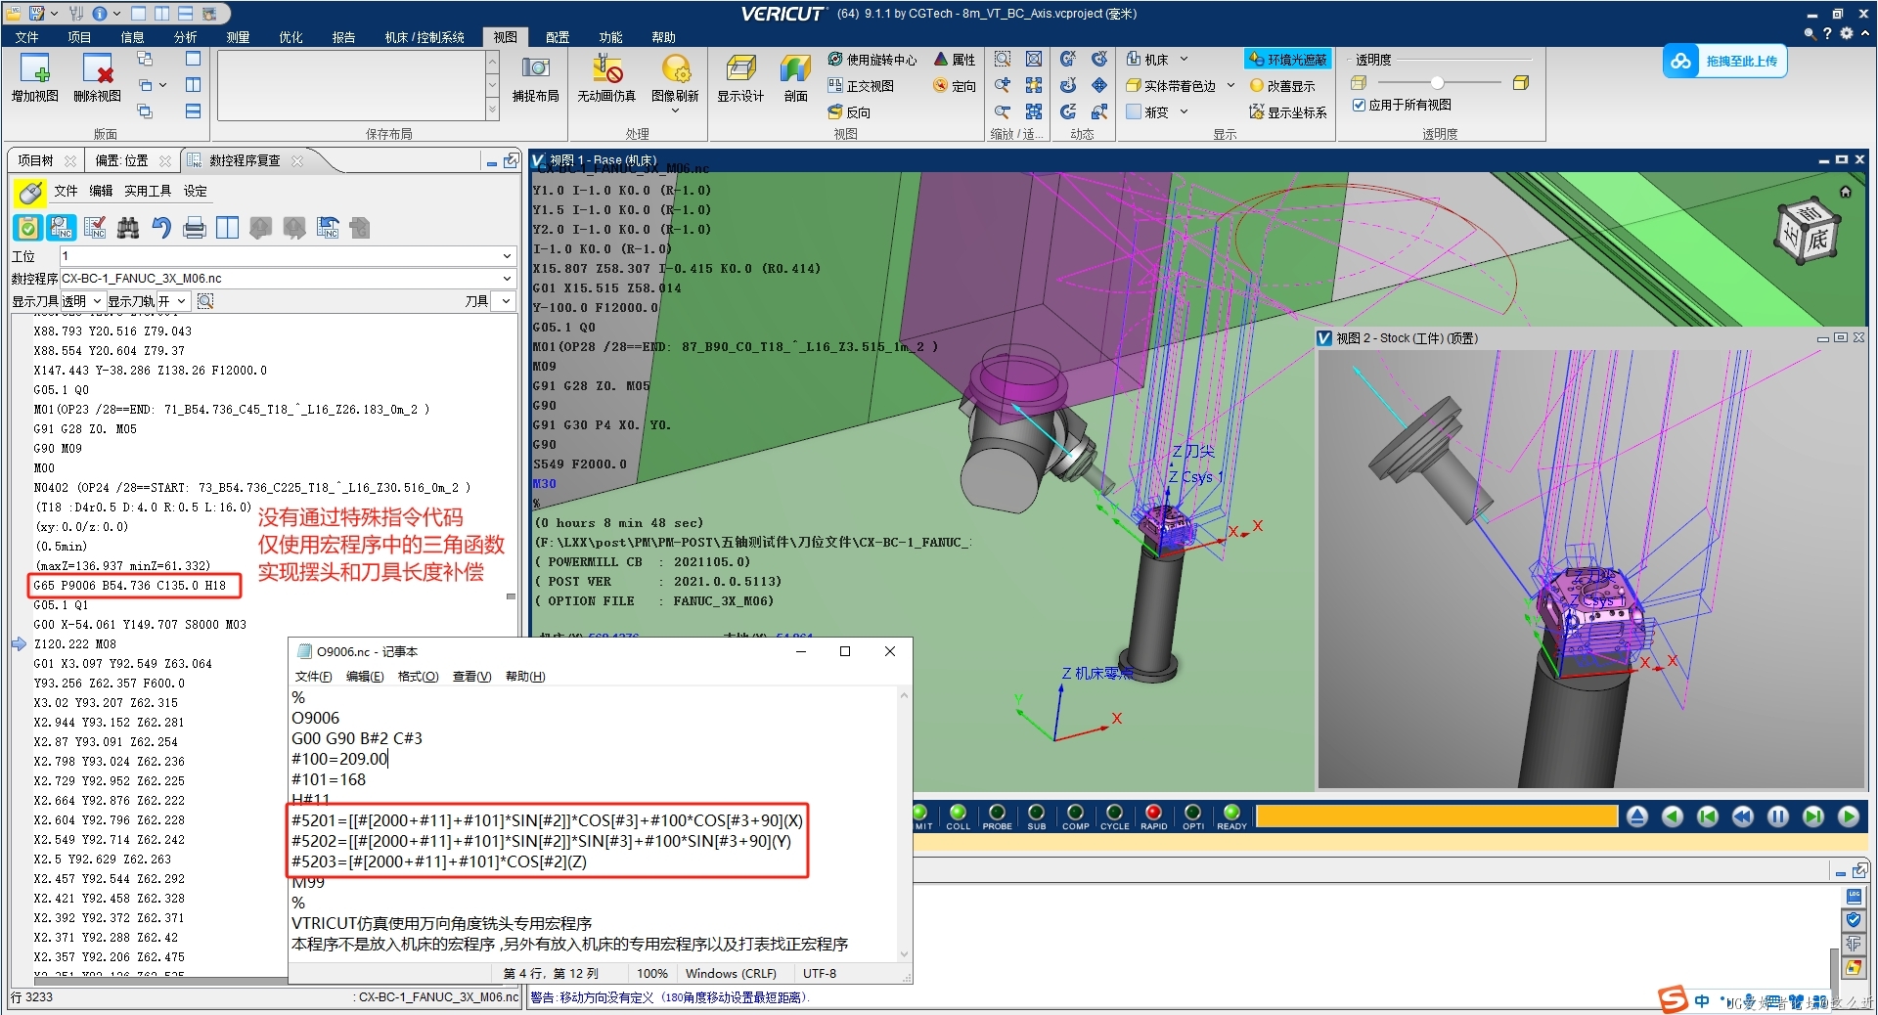Click the 属性 attributes button
Screen dimensions: 1878x1015
[955, 60]
